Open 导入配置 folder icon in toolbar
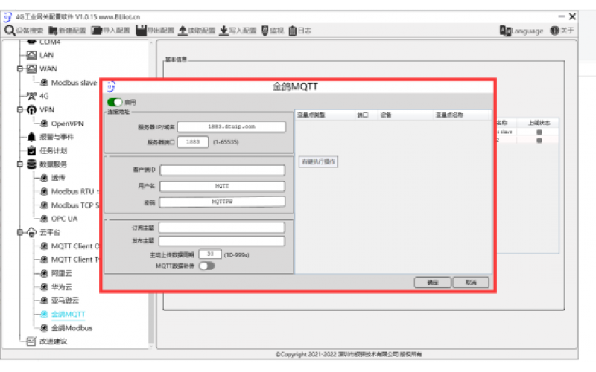This screenshot has height=372, width=596. pyautogui.click(x=97, y=31)
